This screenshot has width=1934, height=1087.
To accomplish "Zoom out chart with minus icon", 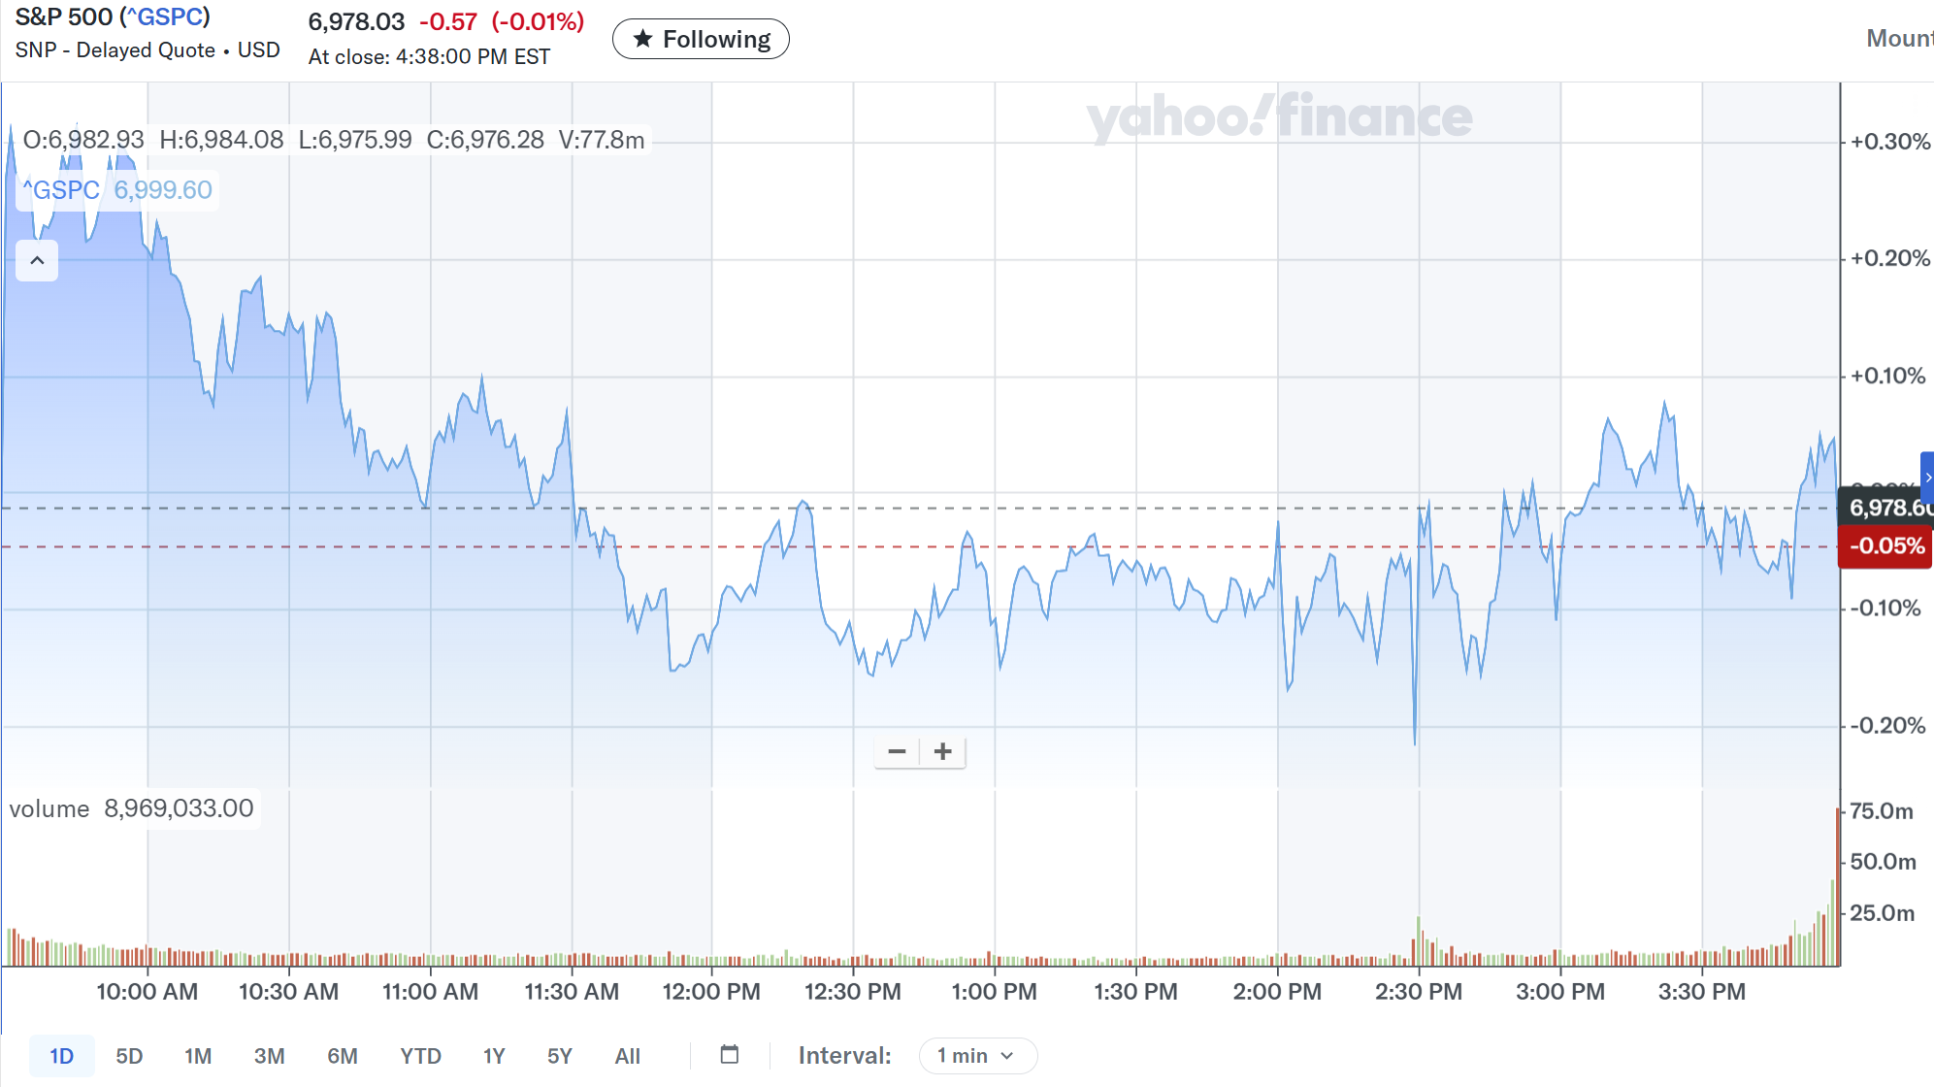I will tap(897, 751).
